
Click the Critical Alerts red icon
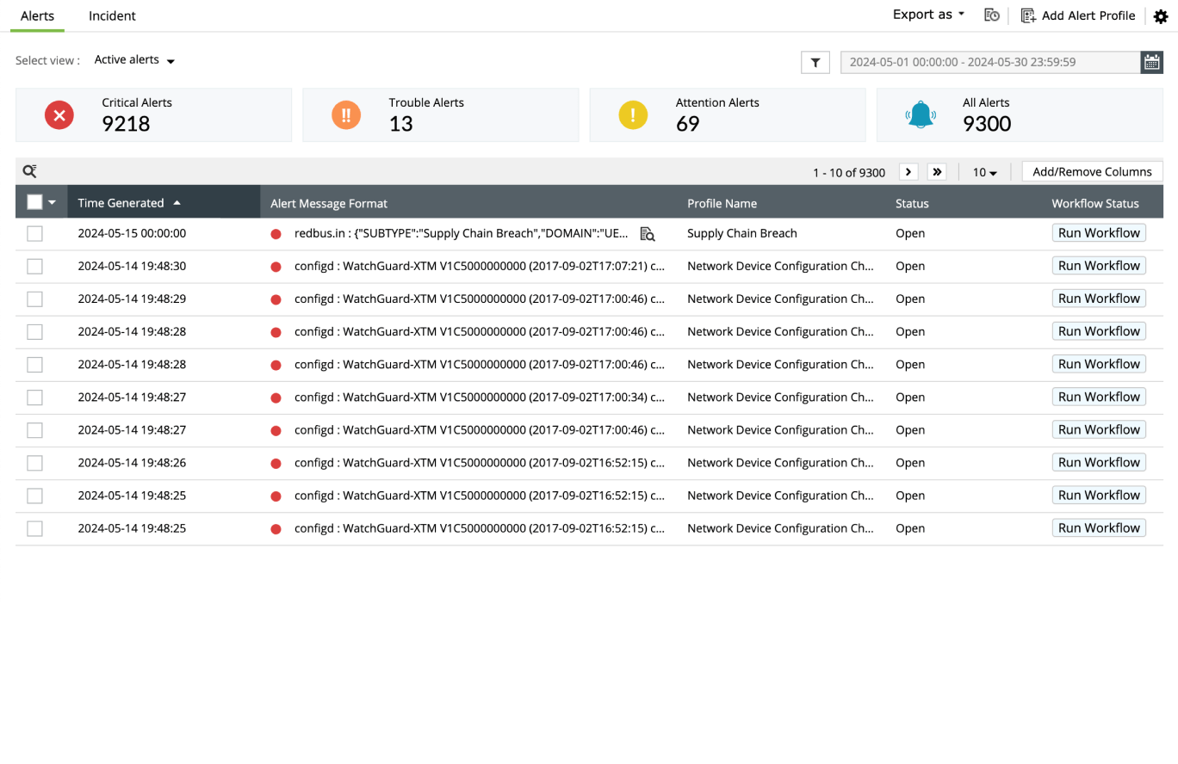(59, 114)
